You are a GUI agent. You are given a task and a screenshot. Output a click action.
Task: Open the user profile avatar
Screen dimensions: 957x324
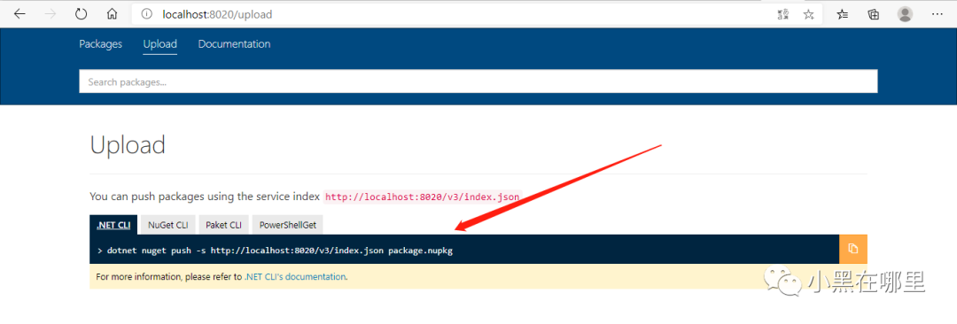point(906,14)
